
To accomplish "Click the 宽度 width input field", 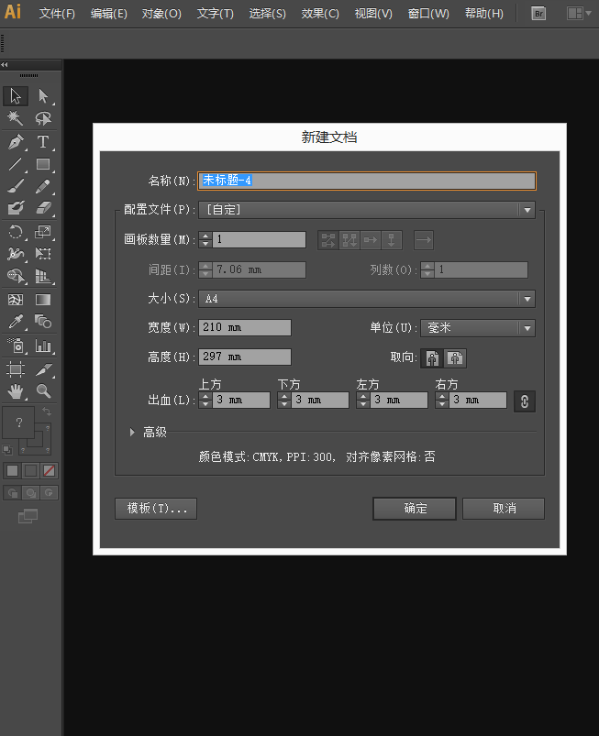I will pos(244,328).
